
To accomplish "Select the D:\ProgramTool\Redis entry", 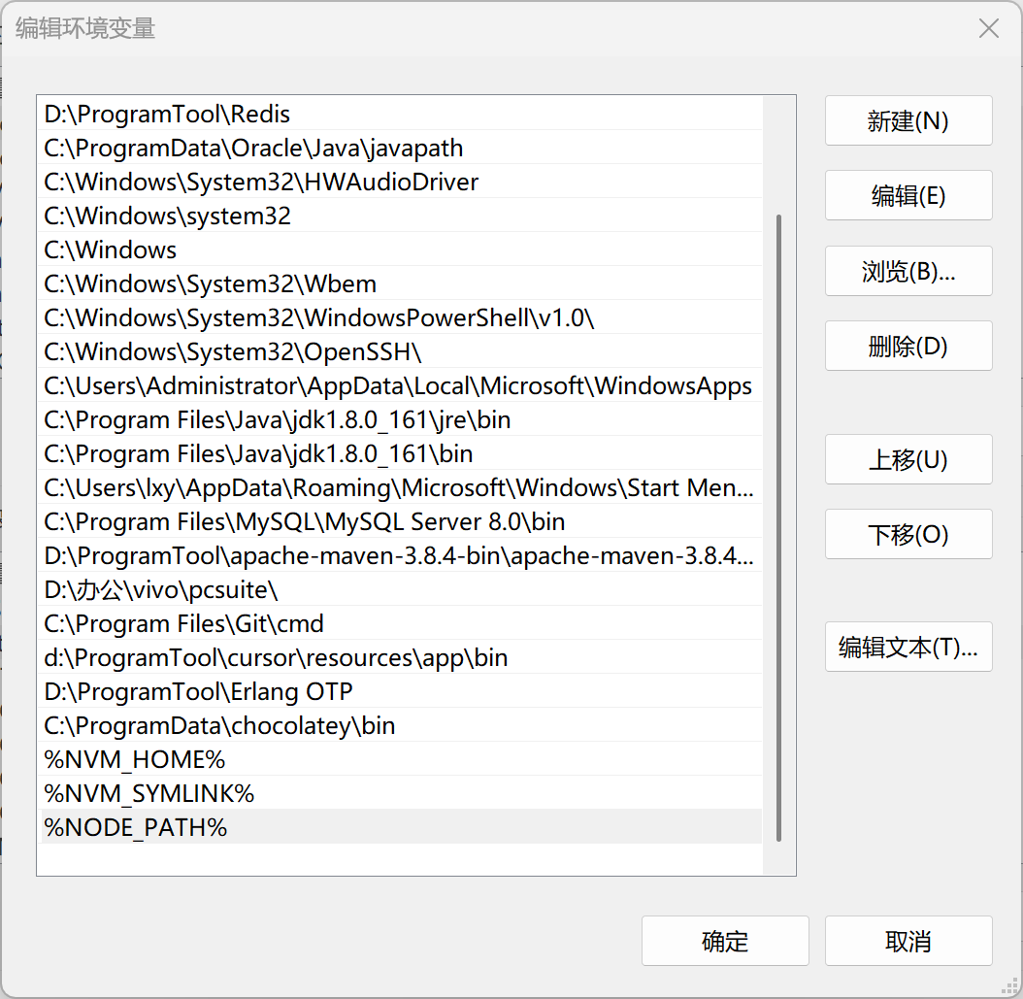I will point(401,114).
